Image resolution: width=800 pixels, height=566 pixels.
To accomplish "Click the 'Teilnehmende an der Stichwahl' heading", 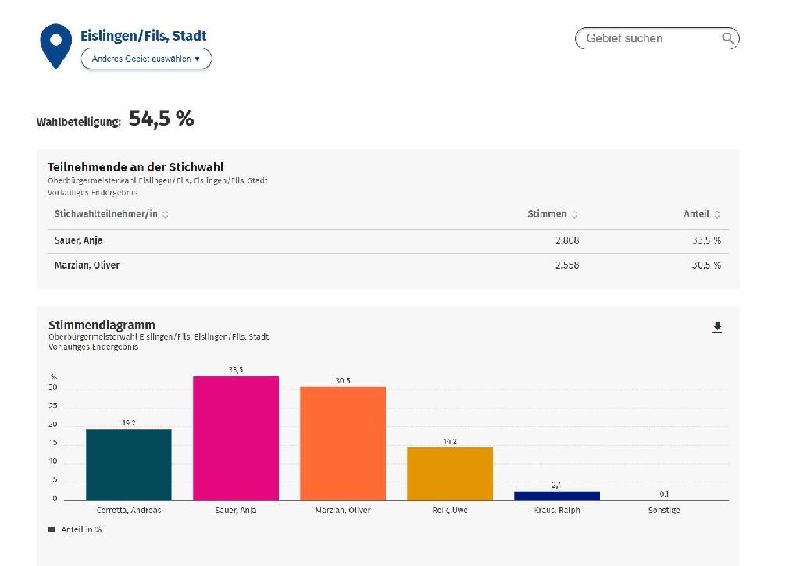I will (136, 167).
